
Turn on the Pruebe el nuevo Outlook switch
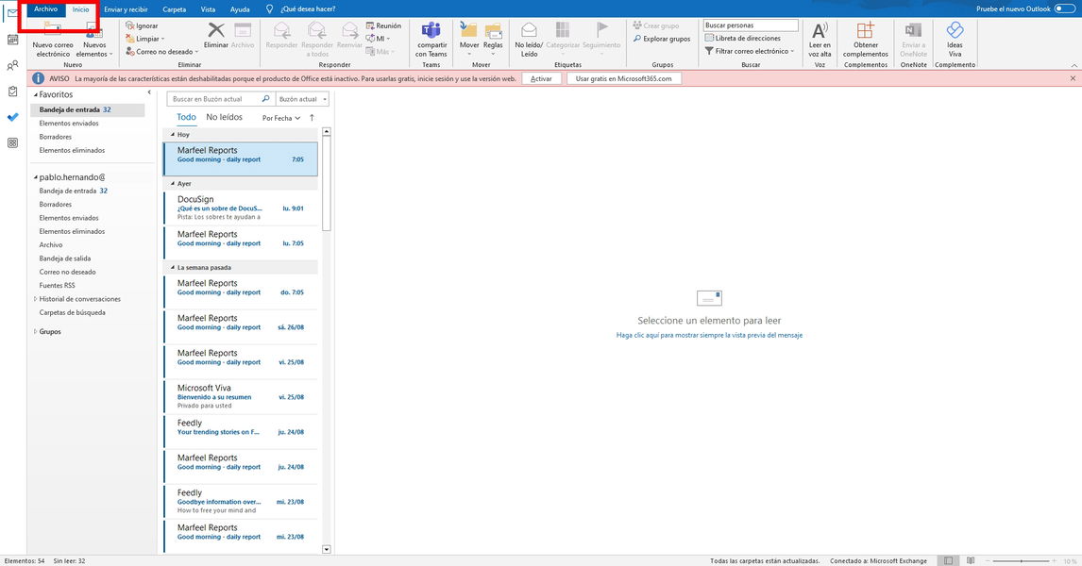tap(1065, 9)
